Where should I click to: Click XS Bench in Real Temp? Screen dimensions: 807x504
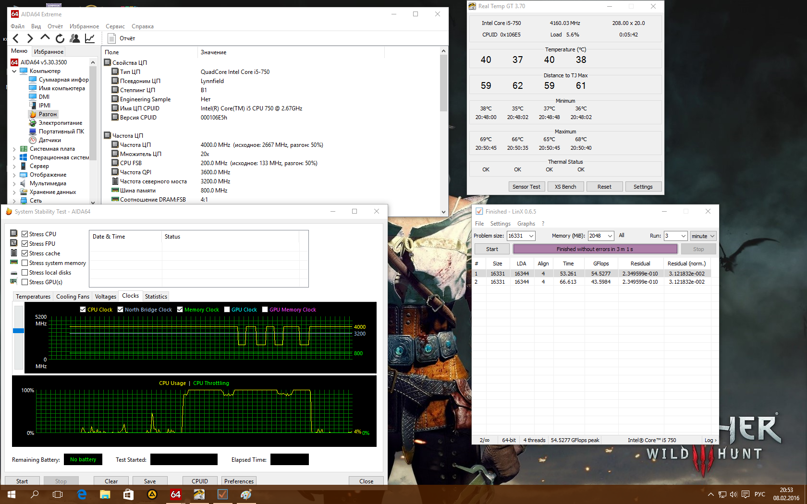pos(565,187)
